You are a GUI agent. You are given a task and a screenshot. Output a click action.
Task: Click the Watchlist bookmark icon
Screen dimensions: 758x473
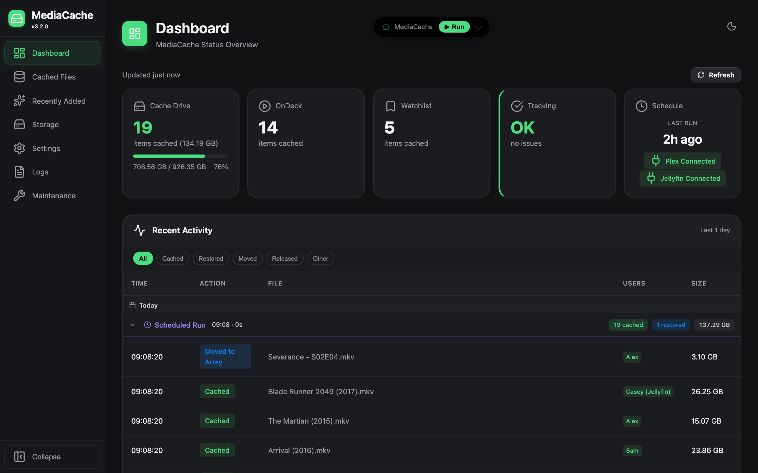390,106
